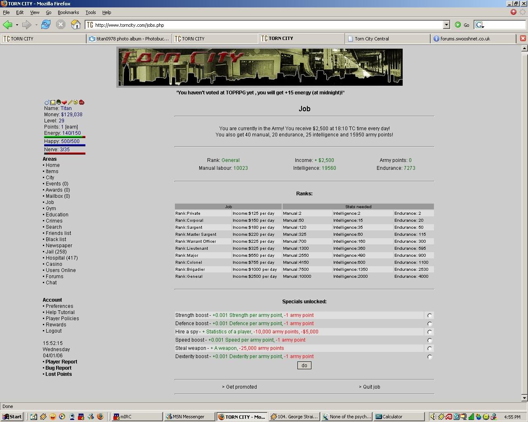Click the Get promoted link
This screenshot has width=528, height=422.
point(240,387)
